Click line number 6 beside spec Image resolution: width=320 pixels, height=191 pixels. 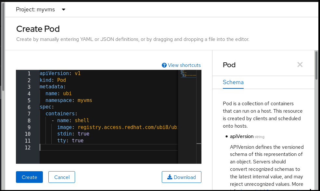(x=29, y=107)
